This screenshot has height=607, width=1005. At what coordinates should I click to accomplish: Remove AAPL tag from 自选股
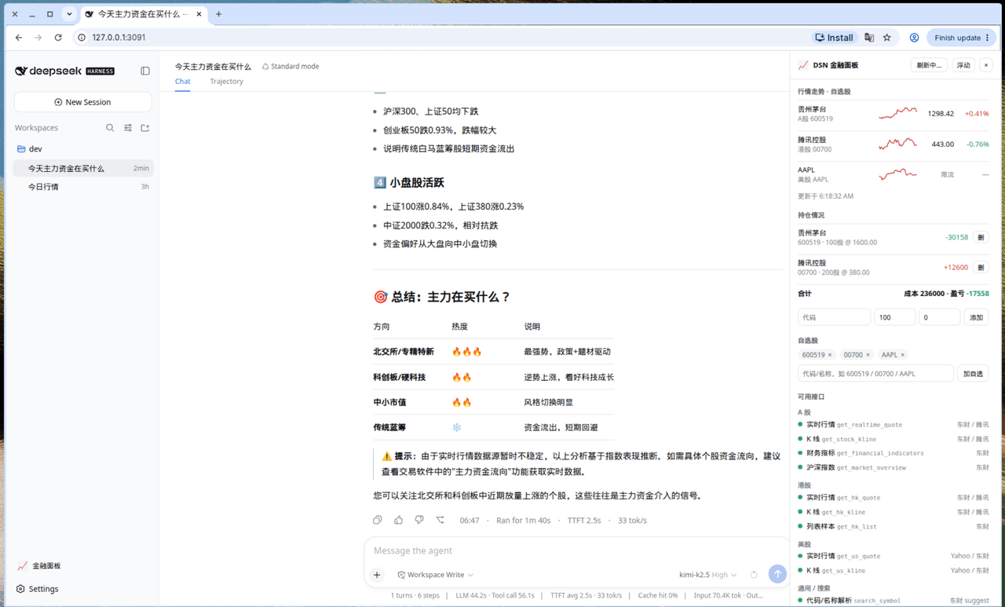pyautogui.click(x=903, y=355)
